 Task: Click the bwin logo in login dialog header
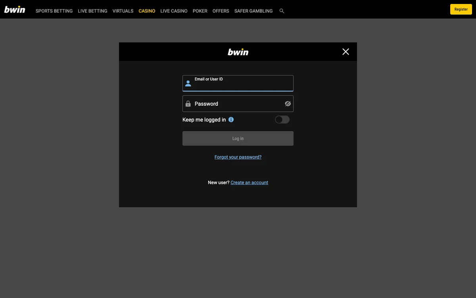238,52
